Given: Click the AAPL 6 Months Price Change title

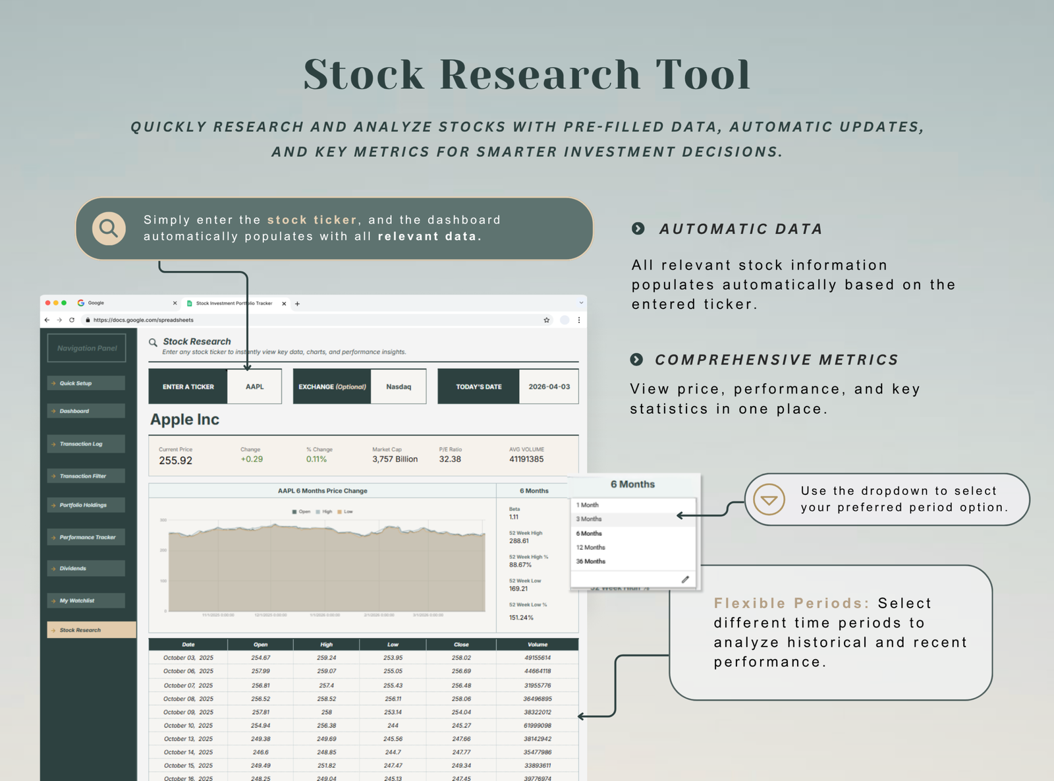Looking at the screenshot, I should 323,491.
